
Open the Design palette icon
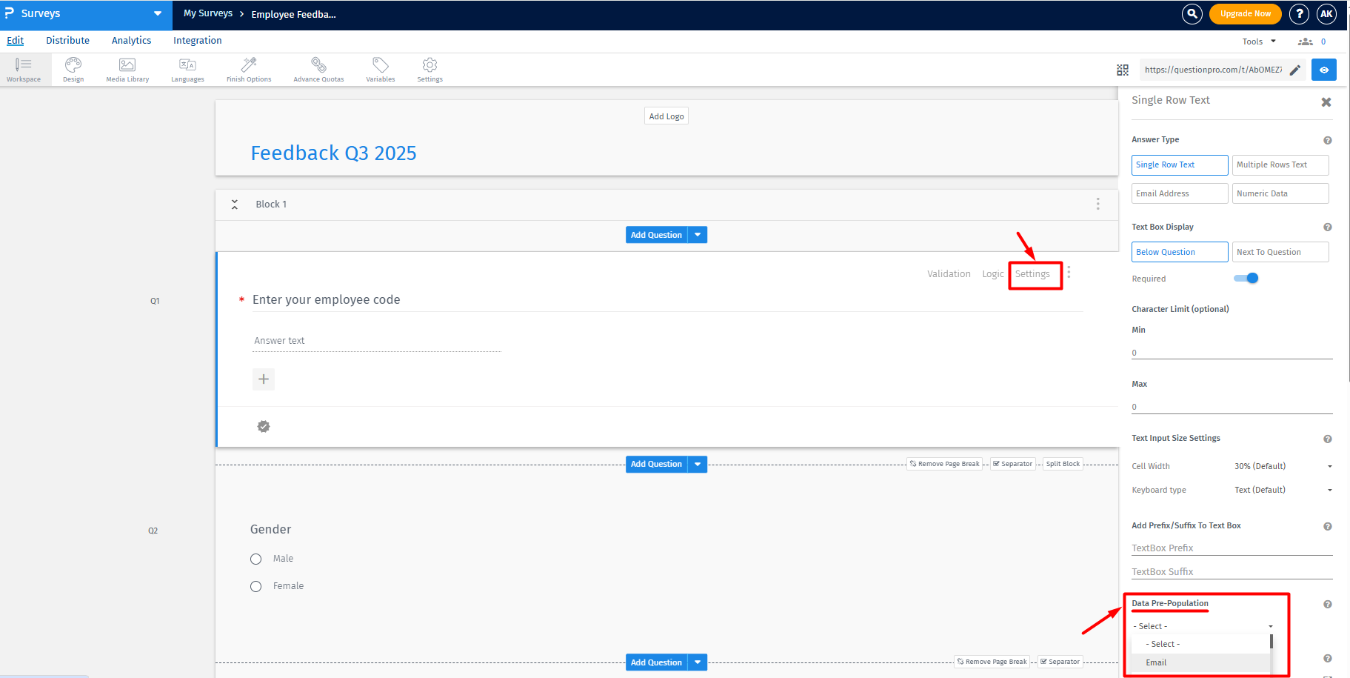pyautogui.click(x=73, y=70)
